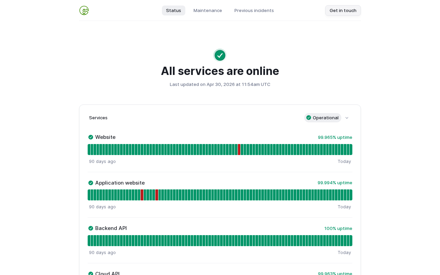Click the Application website check icon
The width and height of the screenshot is (440, 275).
coord(91,183)
